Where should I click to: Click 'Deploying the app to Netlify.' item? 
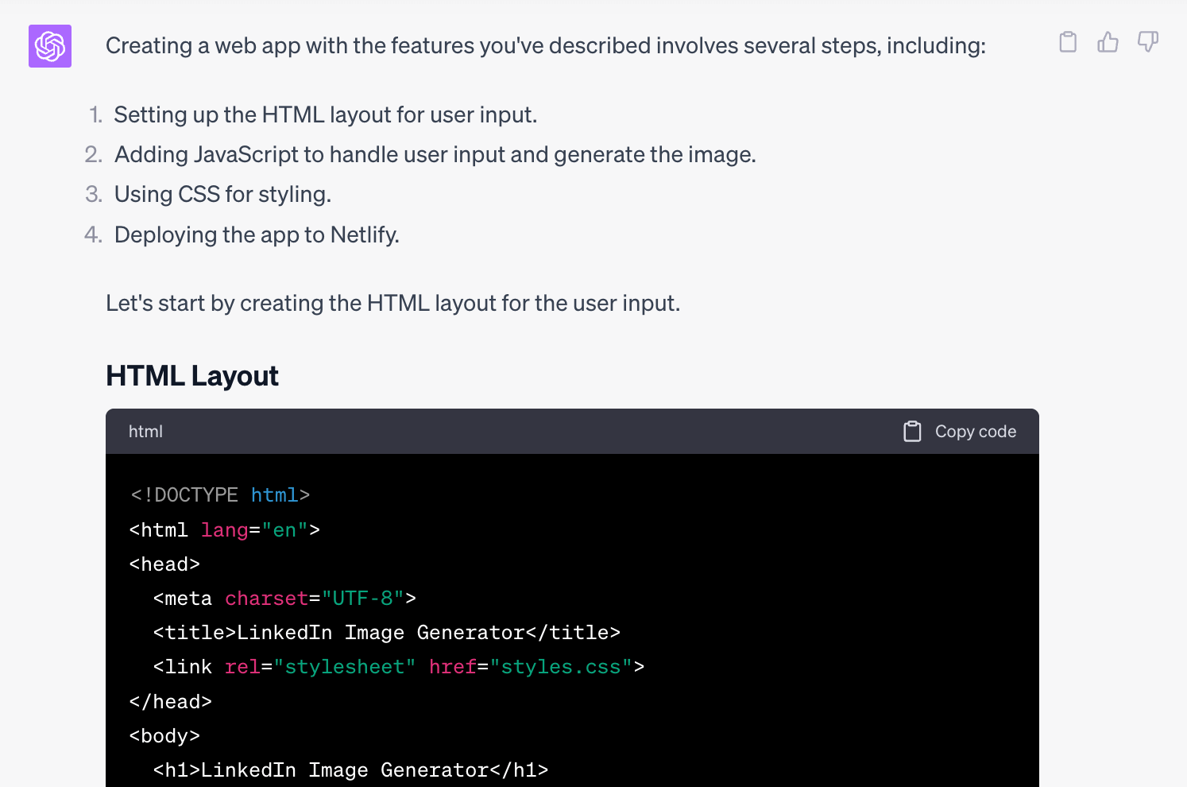tap(257, 235)
